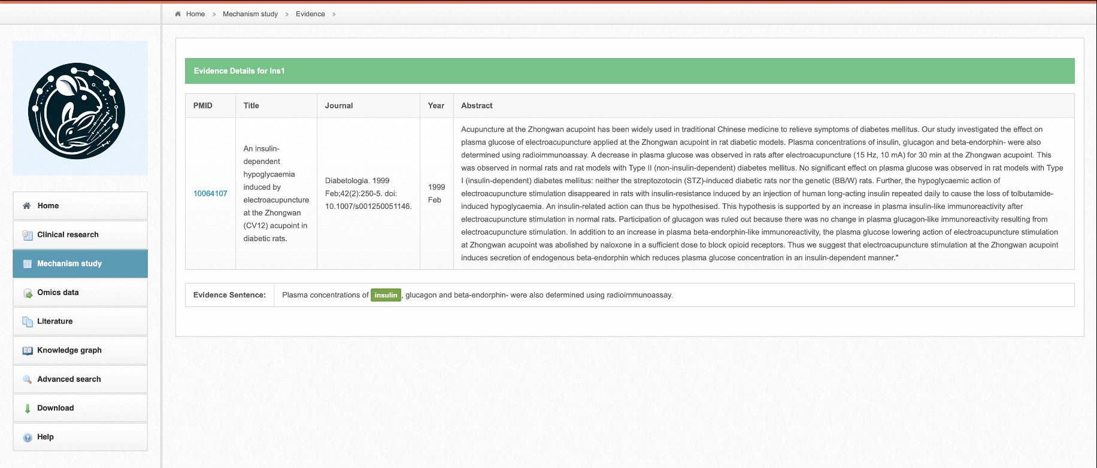Click the green Download arrow icon
The width and height of the screenshot is (1097, 468).
click(28, 409)
